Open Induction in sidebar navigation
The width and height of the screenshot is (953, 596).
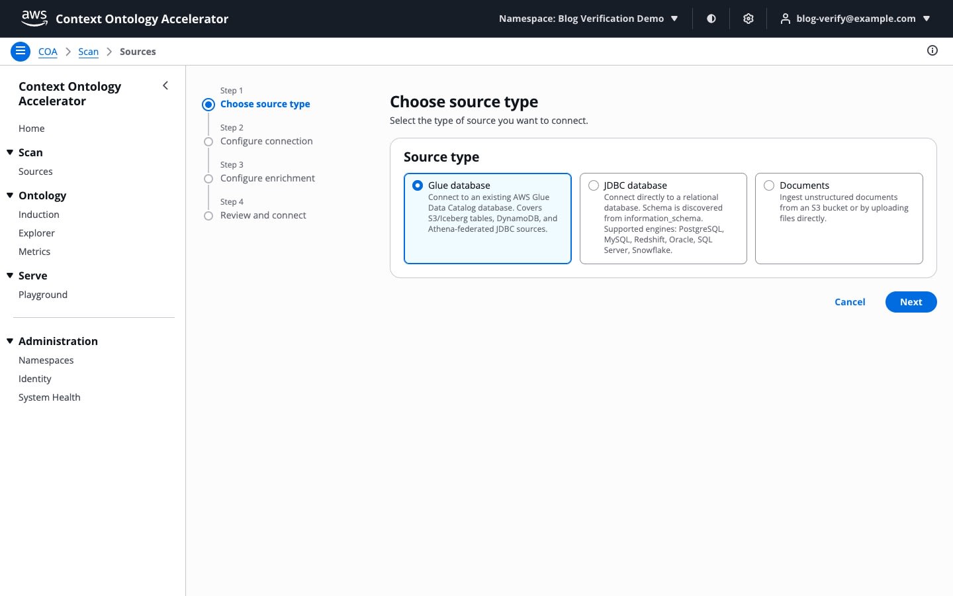pyautogui.click(x=39, y=215)
